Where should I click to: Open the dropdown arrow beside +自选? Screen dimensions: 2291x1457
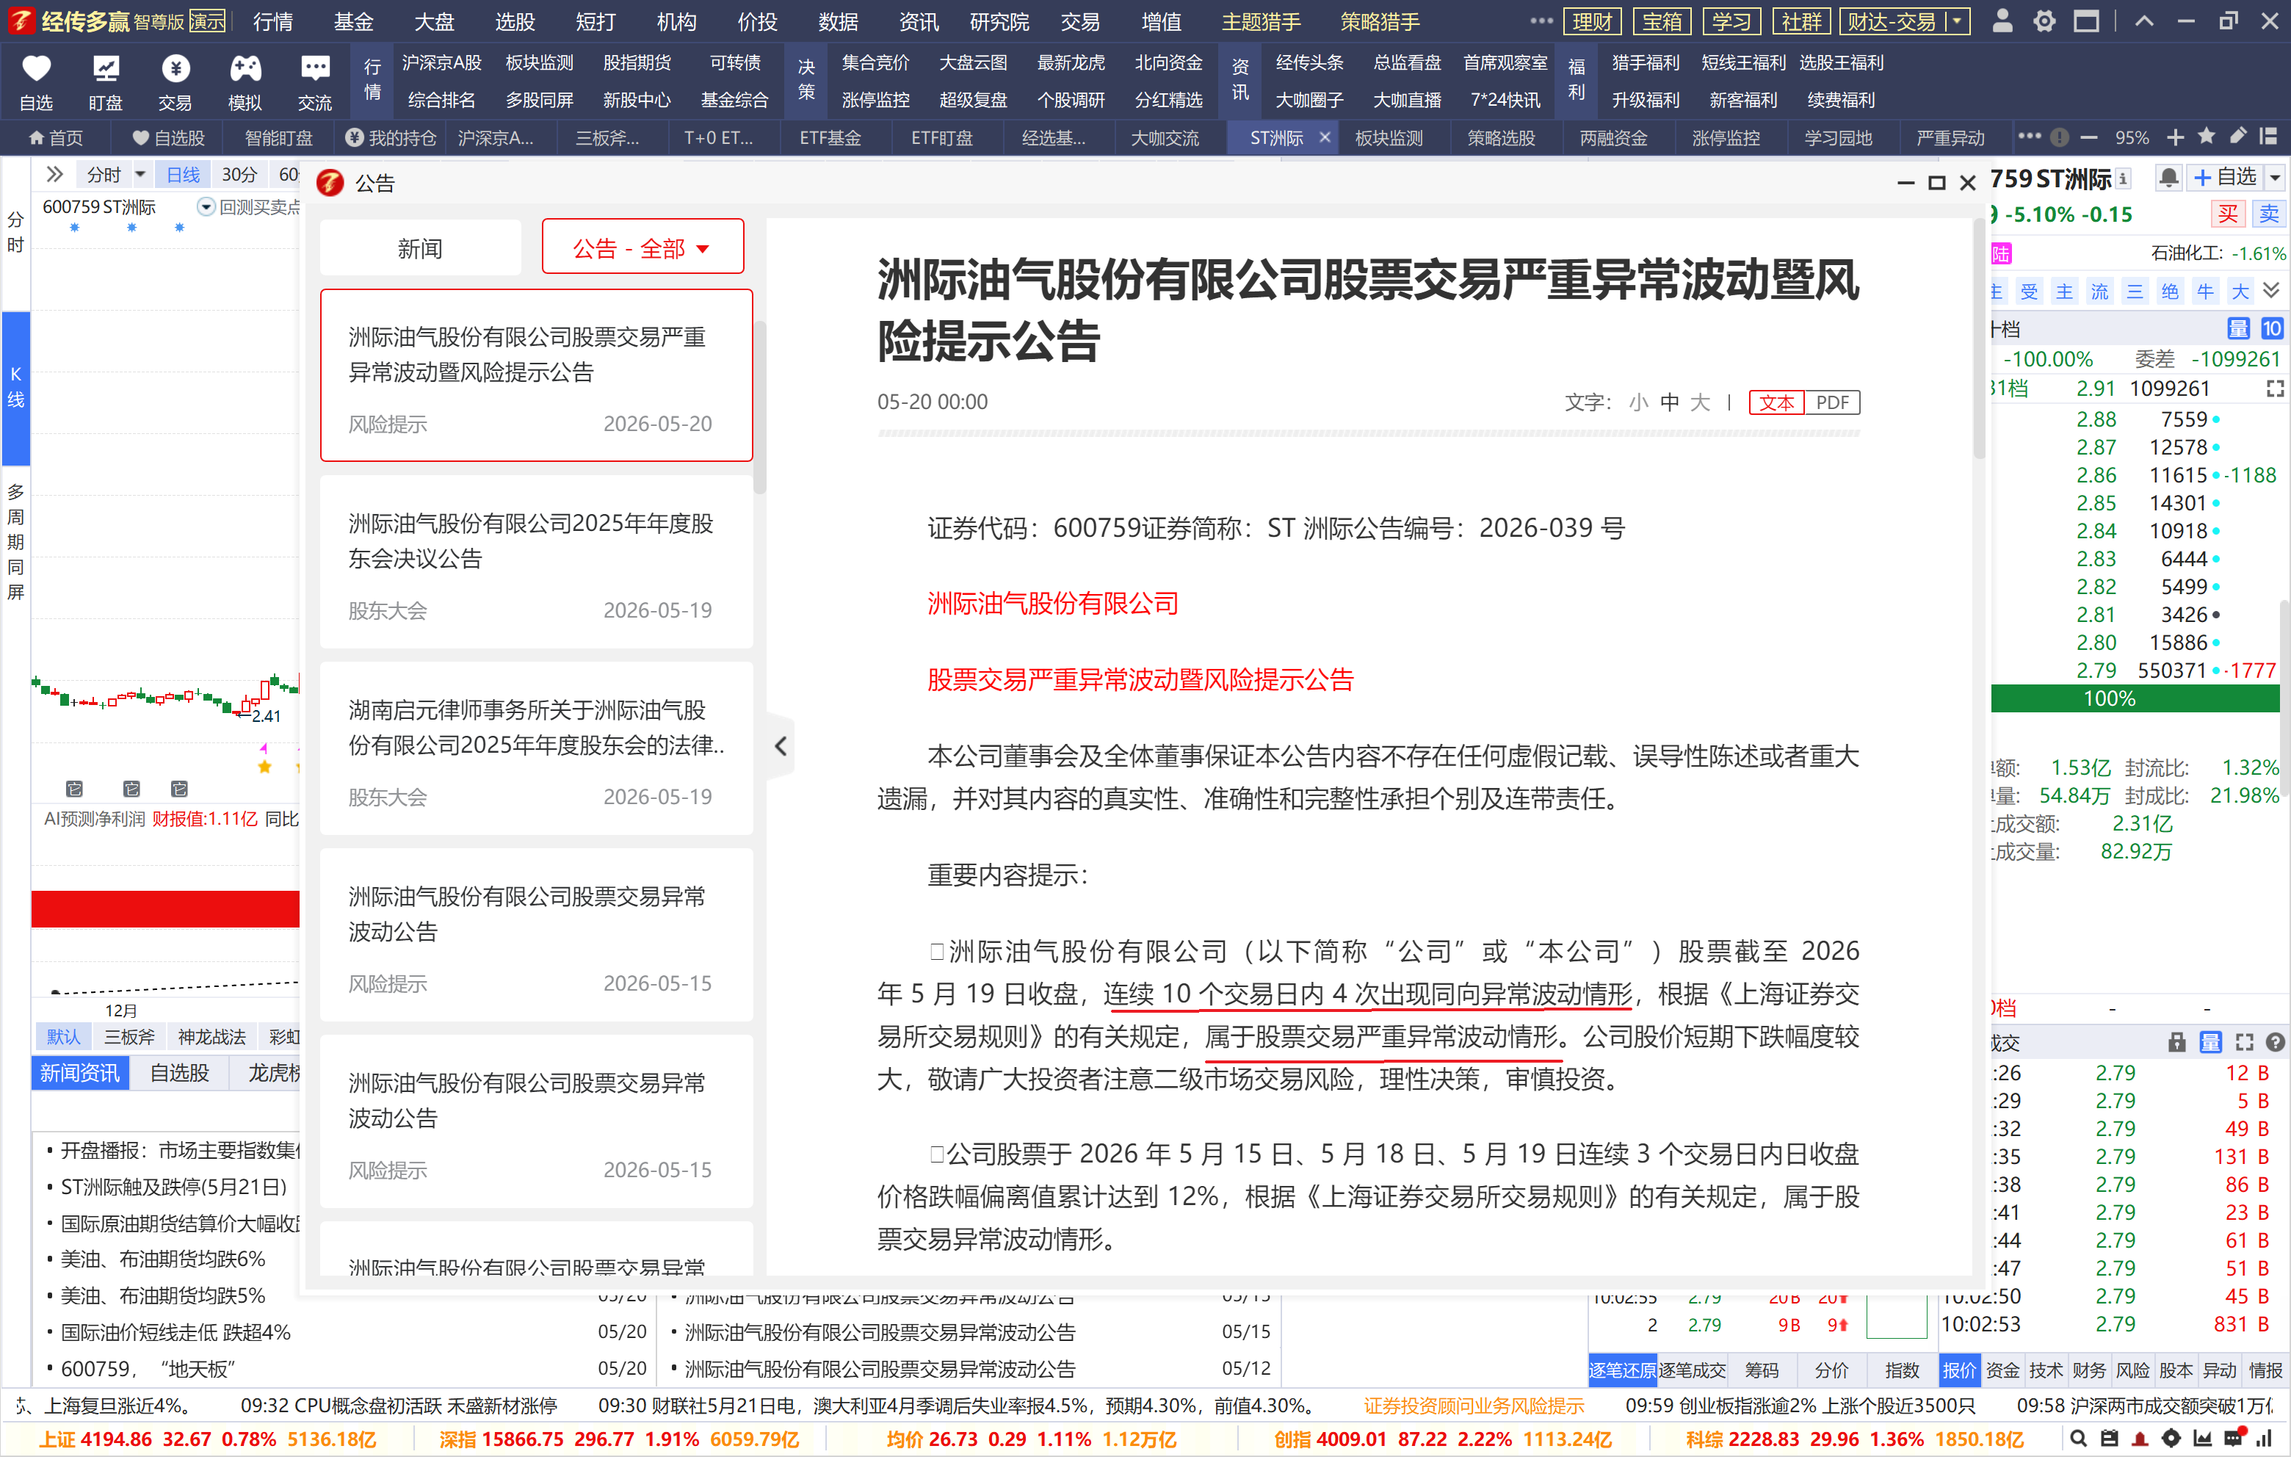pos(2275,178)
